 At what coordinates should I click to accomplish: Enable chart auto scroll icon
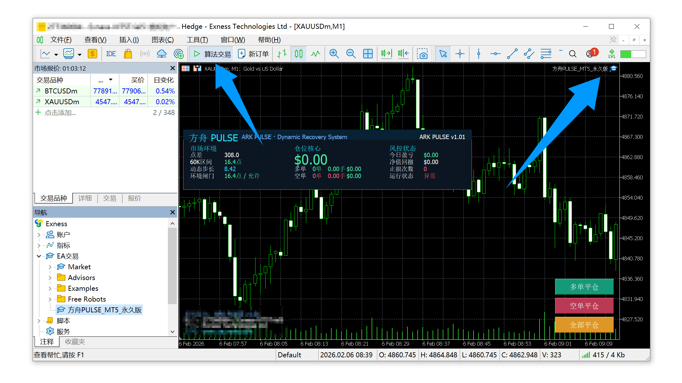click(386, 54)
